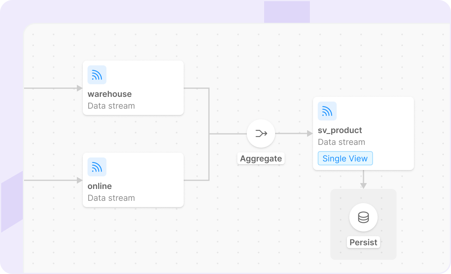
Task: Select the connector between Aggregate and sv_product
Action: click(294, 133)
